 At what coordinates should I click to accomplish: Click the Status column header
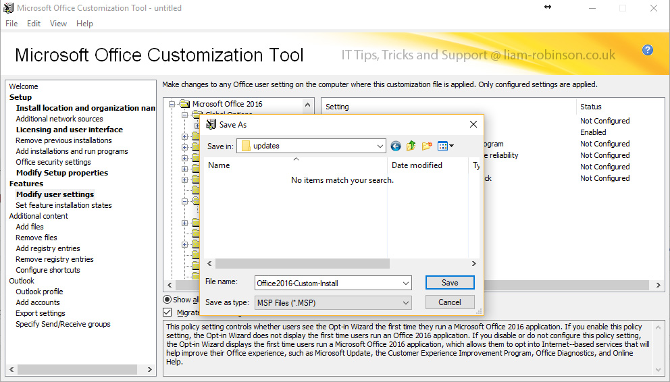(590, 107)
